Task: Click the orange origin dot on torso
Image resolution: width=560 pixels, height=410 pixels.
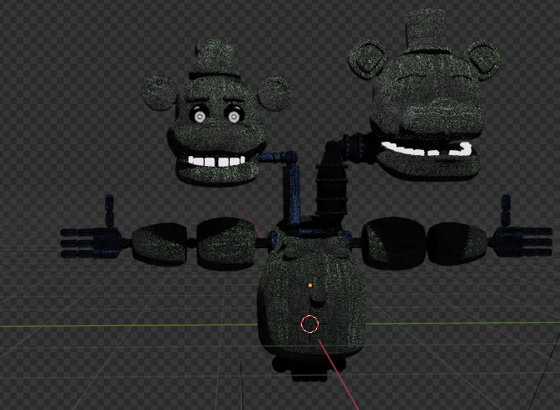Action: point(310,285)
